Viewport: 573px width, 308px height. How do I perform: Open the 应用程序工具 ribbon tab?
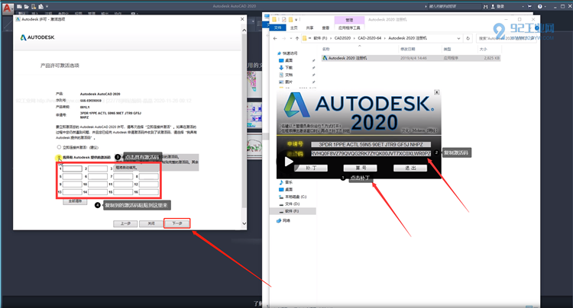349,27
